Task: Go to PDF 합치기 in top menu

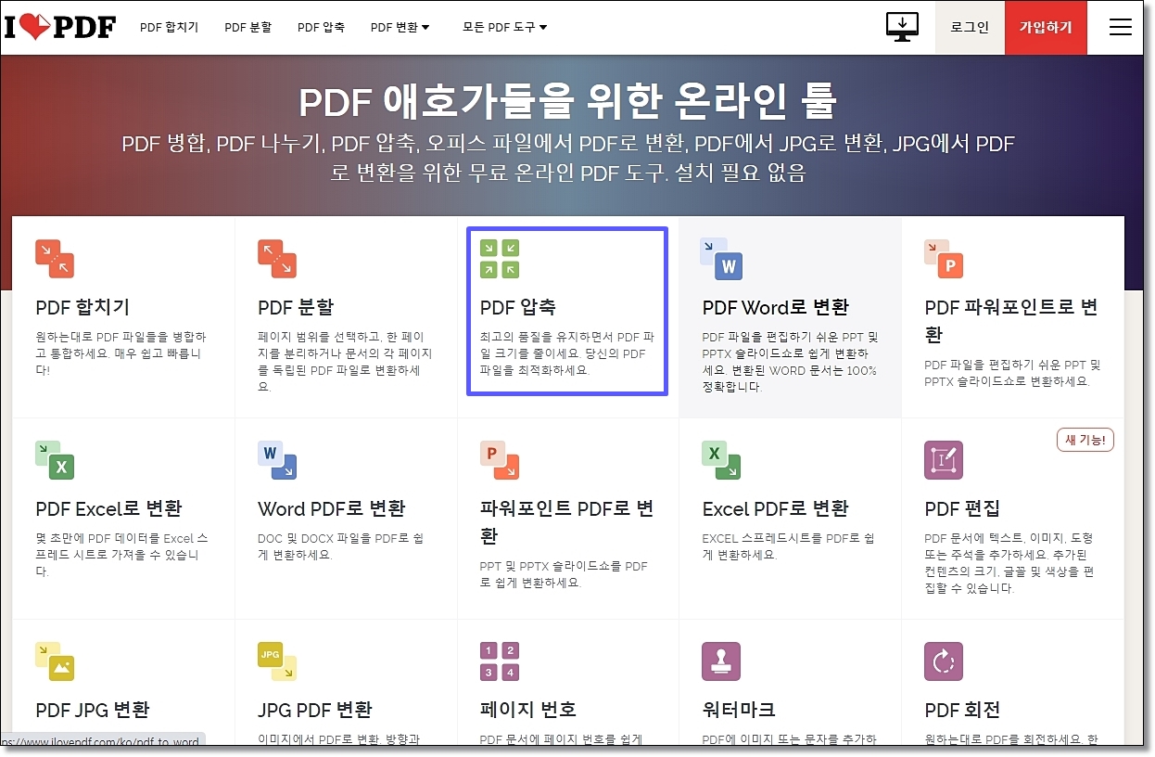Action: [170, 28]
